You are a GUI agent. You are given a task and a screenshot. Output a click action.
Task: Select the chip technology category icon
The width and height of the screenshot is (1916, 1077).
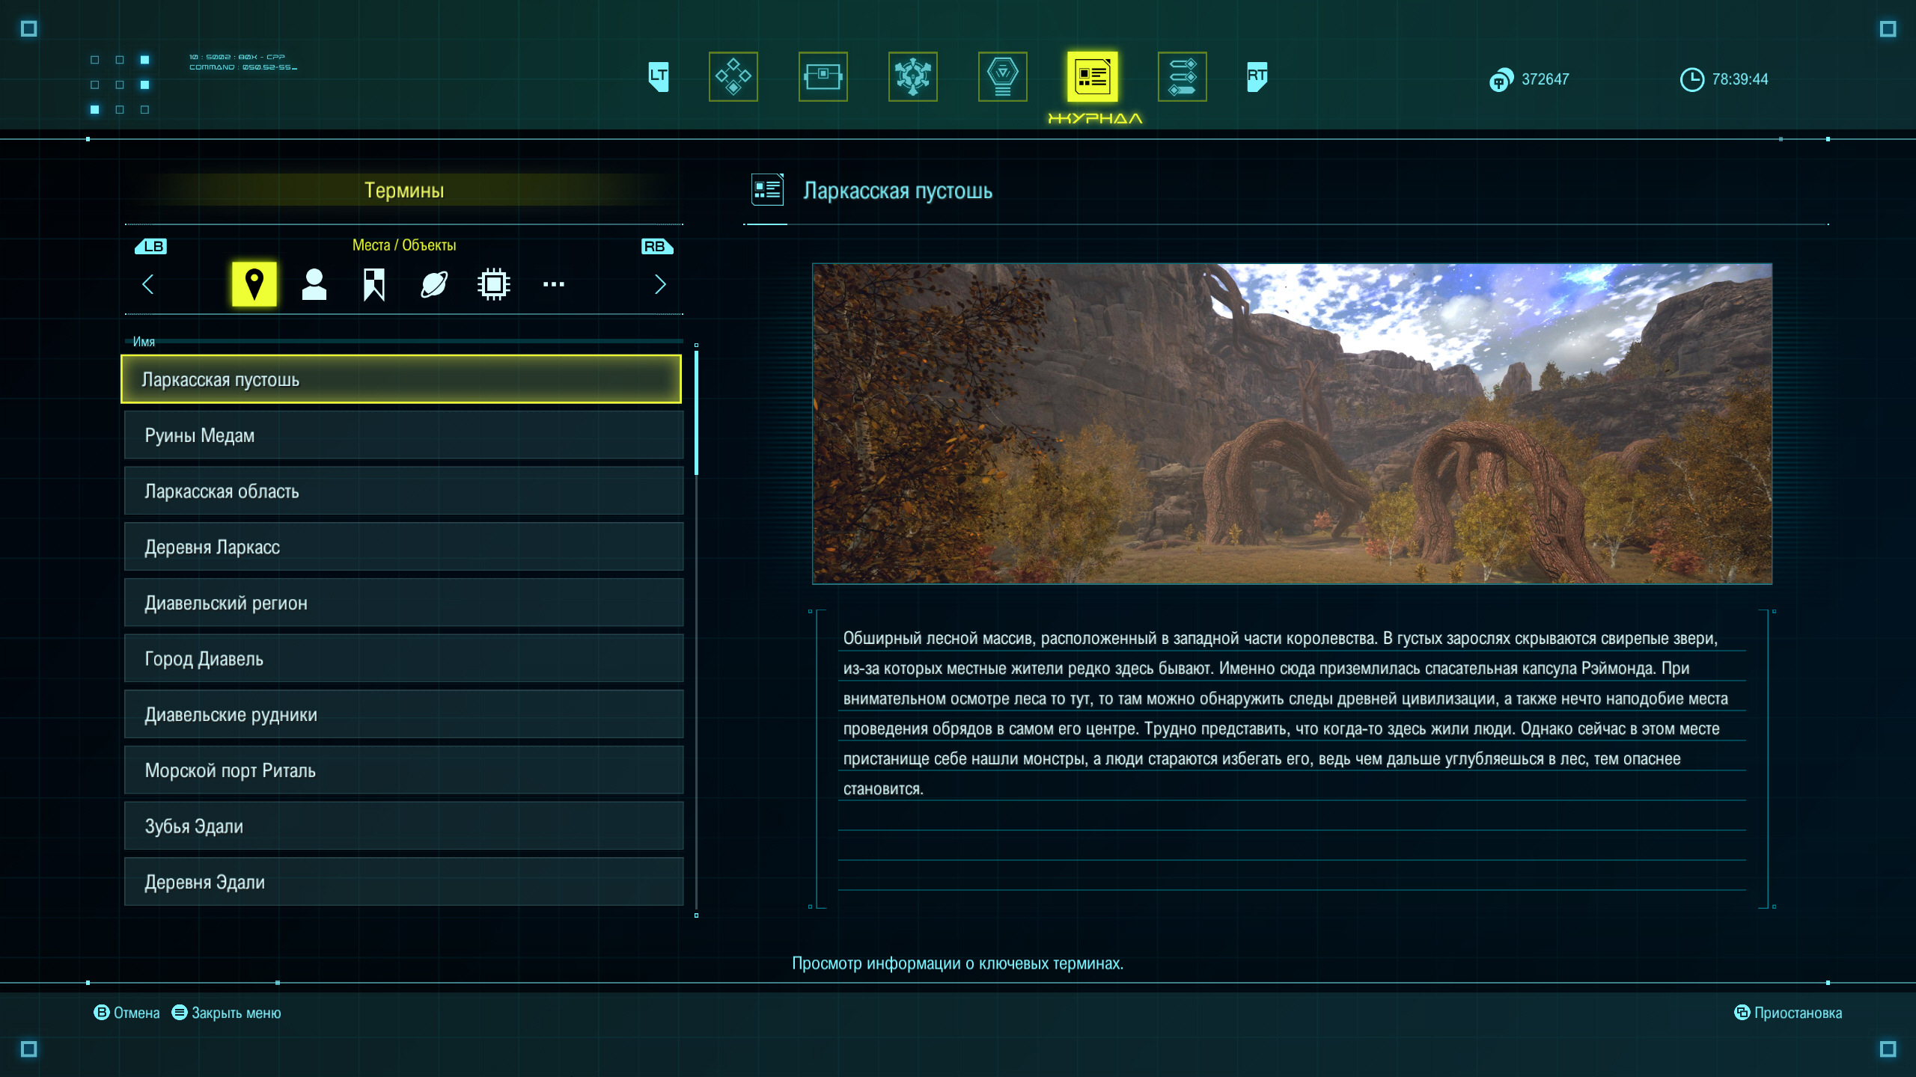494,284
